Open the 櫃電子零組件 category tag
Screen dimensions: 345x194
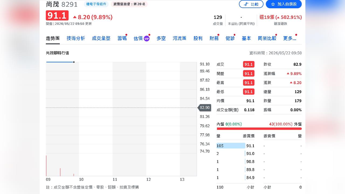coord(96,4)
